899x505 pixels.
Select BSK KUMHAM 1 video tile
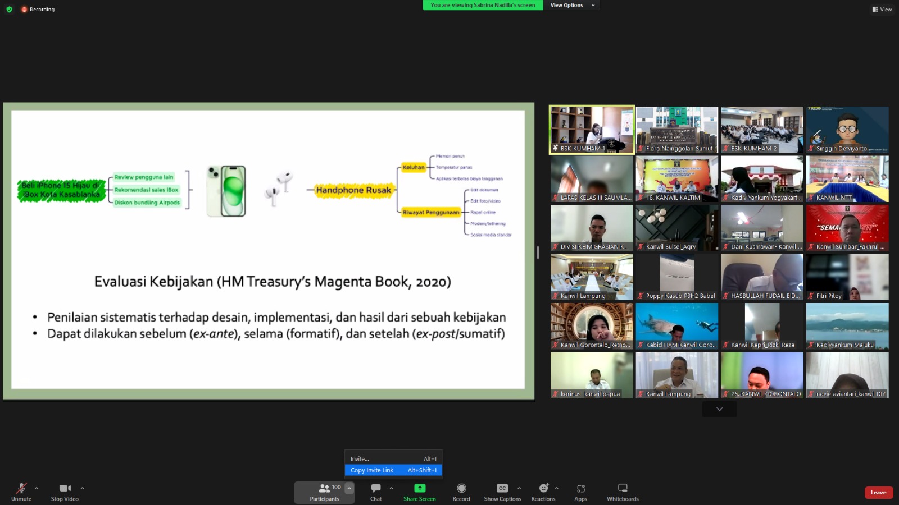click(592, 130)
